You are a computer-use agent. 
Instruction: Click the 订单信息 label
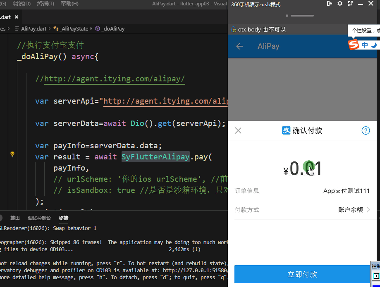[247, 191]
